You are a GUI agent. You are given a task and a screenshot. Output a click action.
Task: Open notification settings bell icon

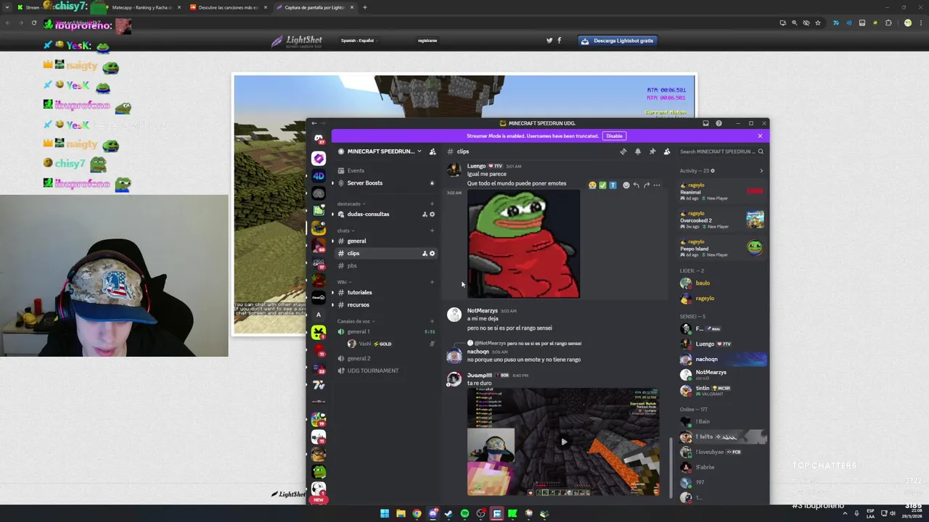(637, 152)
